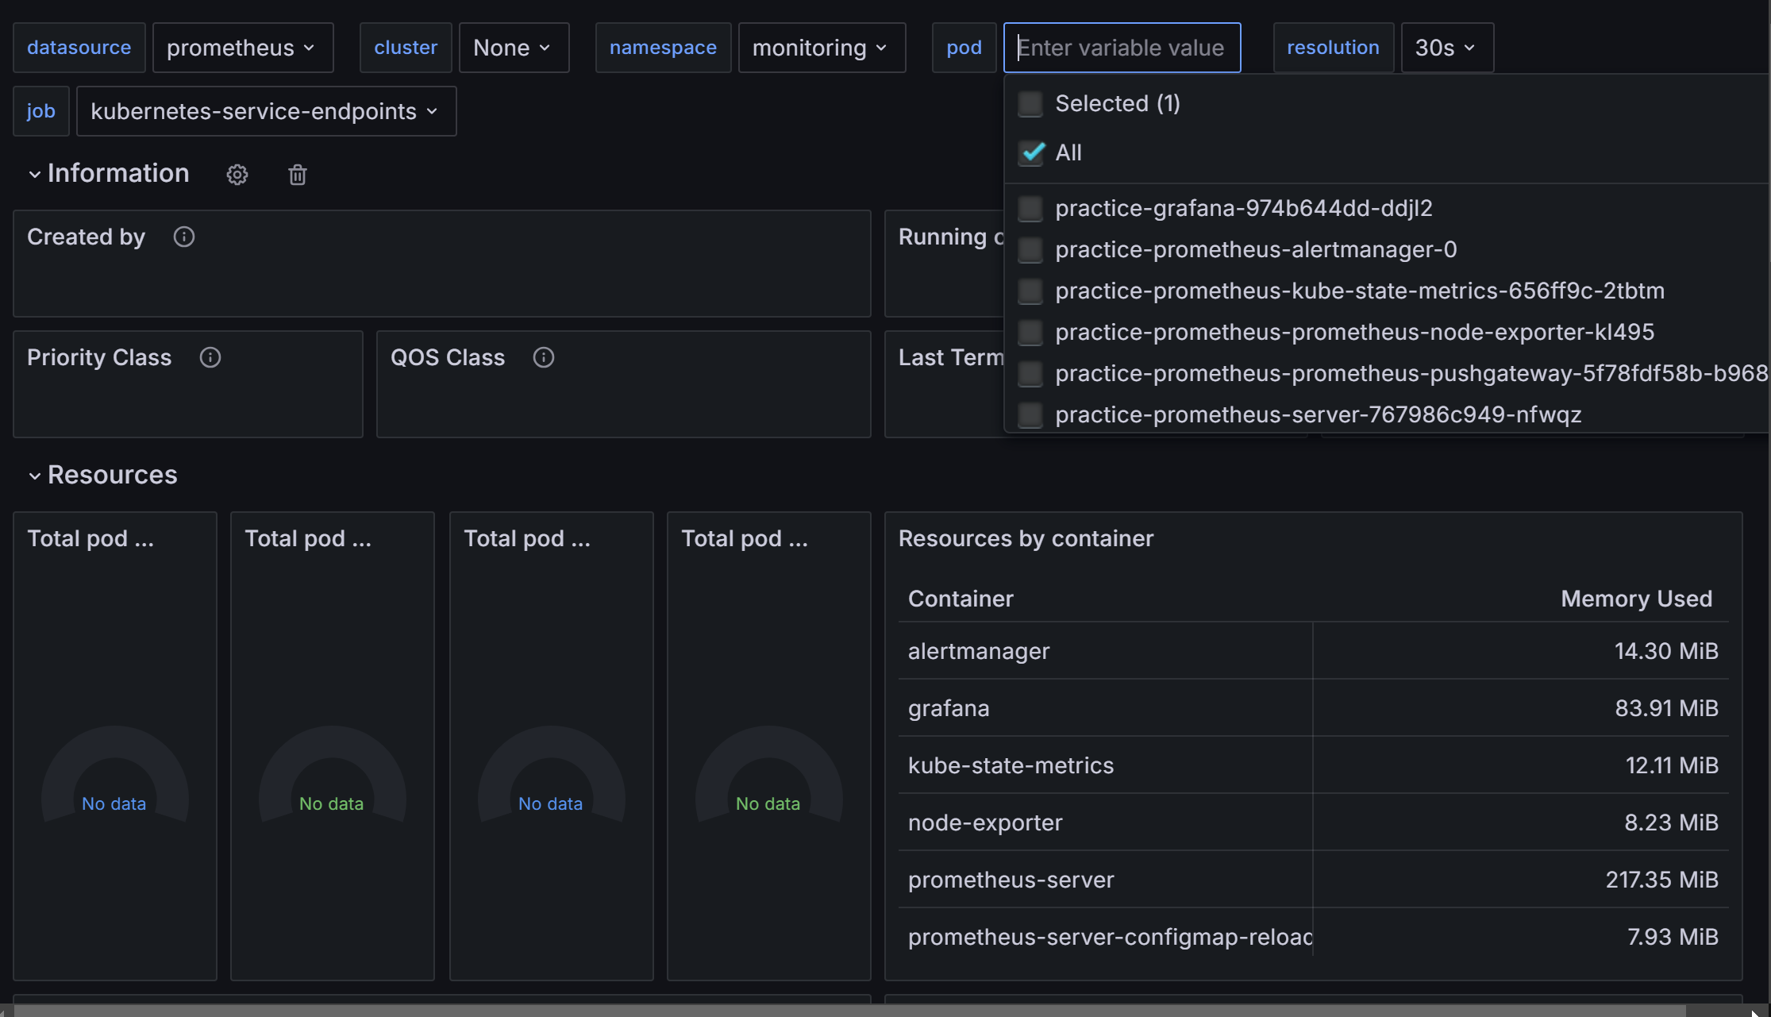The width and height of the screenshot is (1771, 1017).
Task: Choose practice-prometheus-kube-state-metrics pod entry
Action: [1359, 291]
